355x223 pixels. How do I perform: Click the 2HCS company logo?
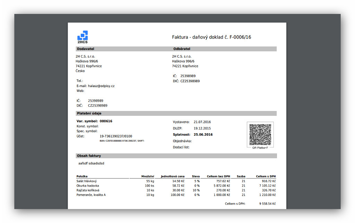(x=83, y=36)
